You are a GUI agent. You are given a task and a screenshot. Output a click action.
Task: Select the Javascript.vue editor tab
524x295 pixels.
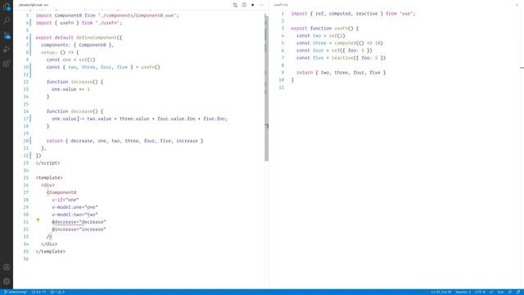click(x=33, y=5)
